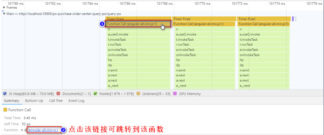
Task: Select the dp frame in the leftmost stack
Action: click(138, 65)
